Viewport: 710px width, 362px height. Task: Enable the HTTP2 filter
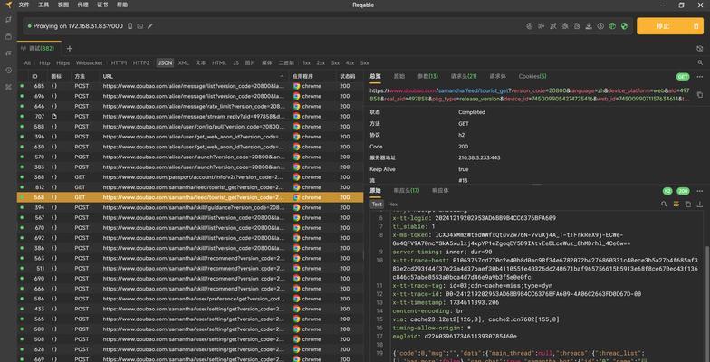pyautogui.click(x=141, y=63)
